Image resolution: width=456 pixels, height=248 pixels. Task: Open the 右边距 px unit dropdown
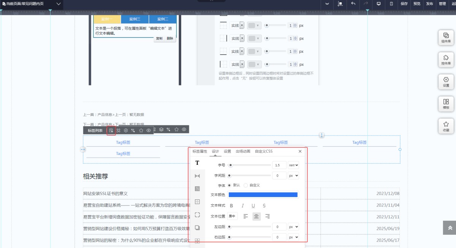pyautogui.click(x=293, y=237)
